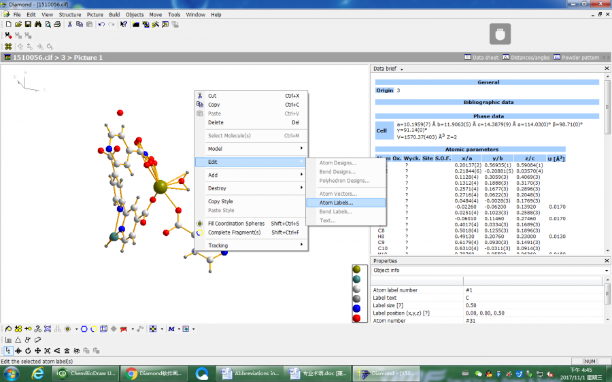Click the printer icon
Viewport: 612px width, 382px height.
[x=57, y=24]
